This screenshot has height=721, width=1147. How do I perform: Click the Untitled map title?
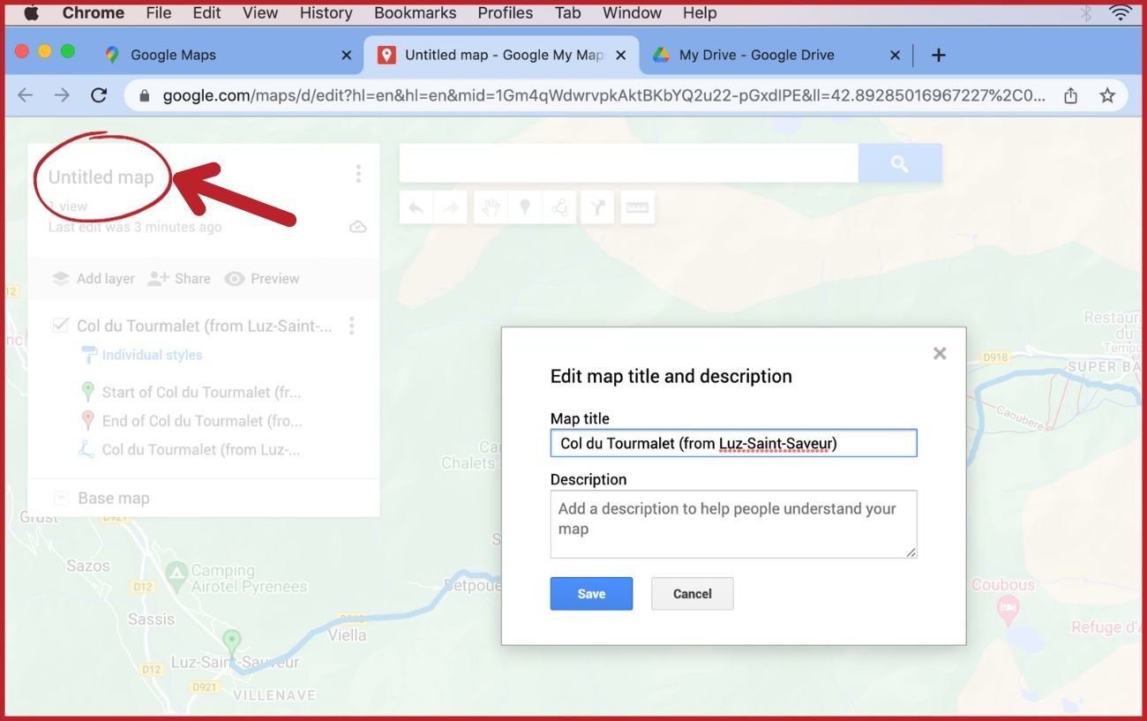(101, 177)
